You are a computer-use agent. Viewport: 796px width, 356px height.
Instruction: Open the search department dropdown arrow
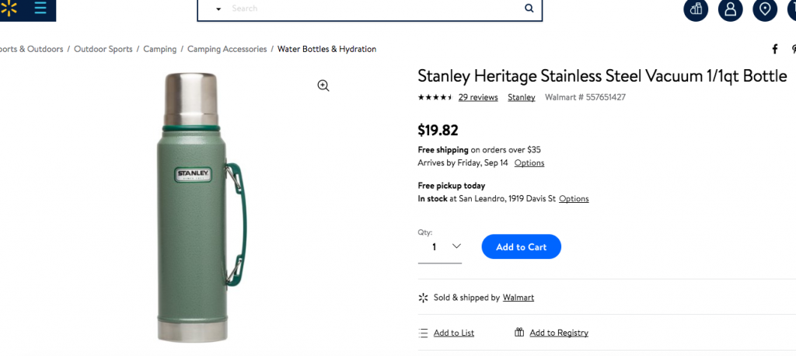pos(218,9)
